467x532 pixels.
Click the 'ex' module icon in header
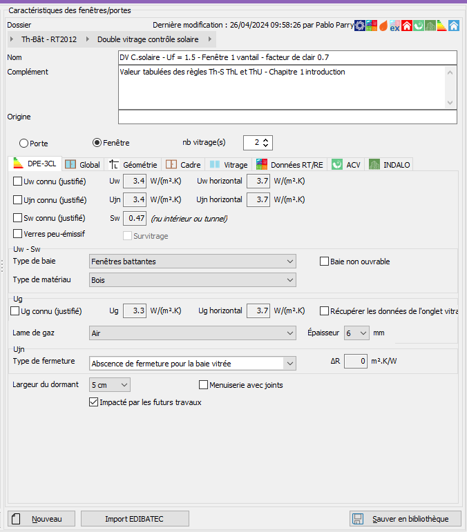(394, 26)
